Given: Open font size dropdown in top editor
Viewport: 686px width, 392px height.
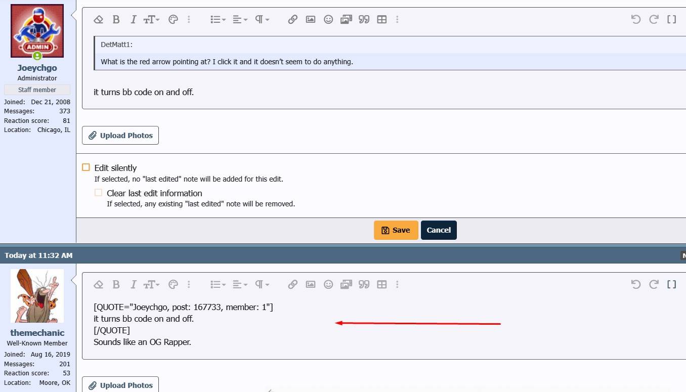Looking at the screenshot, I should [x=151, y=19].
